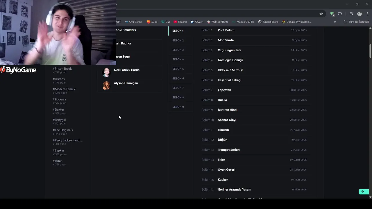Image resolution: width=372 pixels, height=209 pixels.
Task: Select the SEZON 4 tab
Action: coord(178,60)
